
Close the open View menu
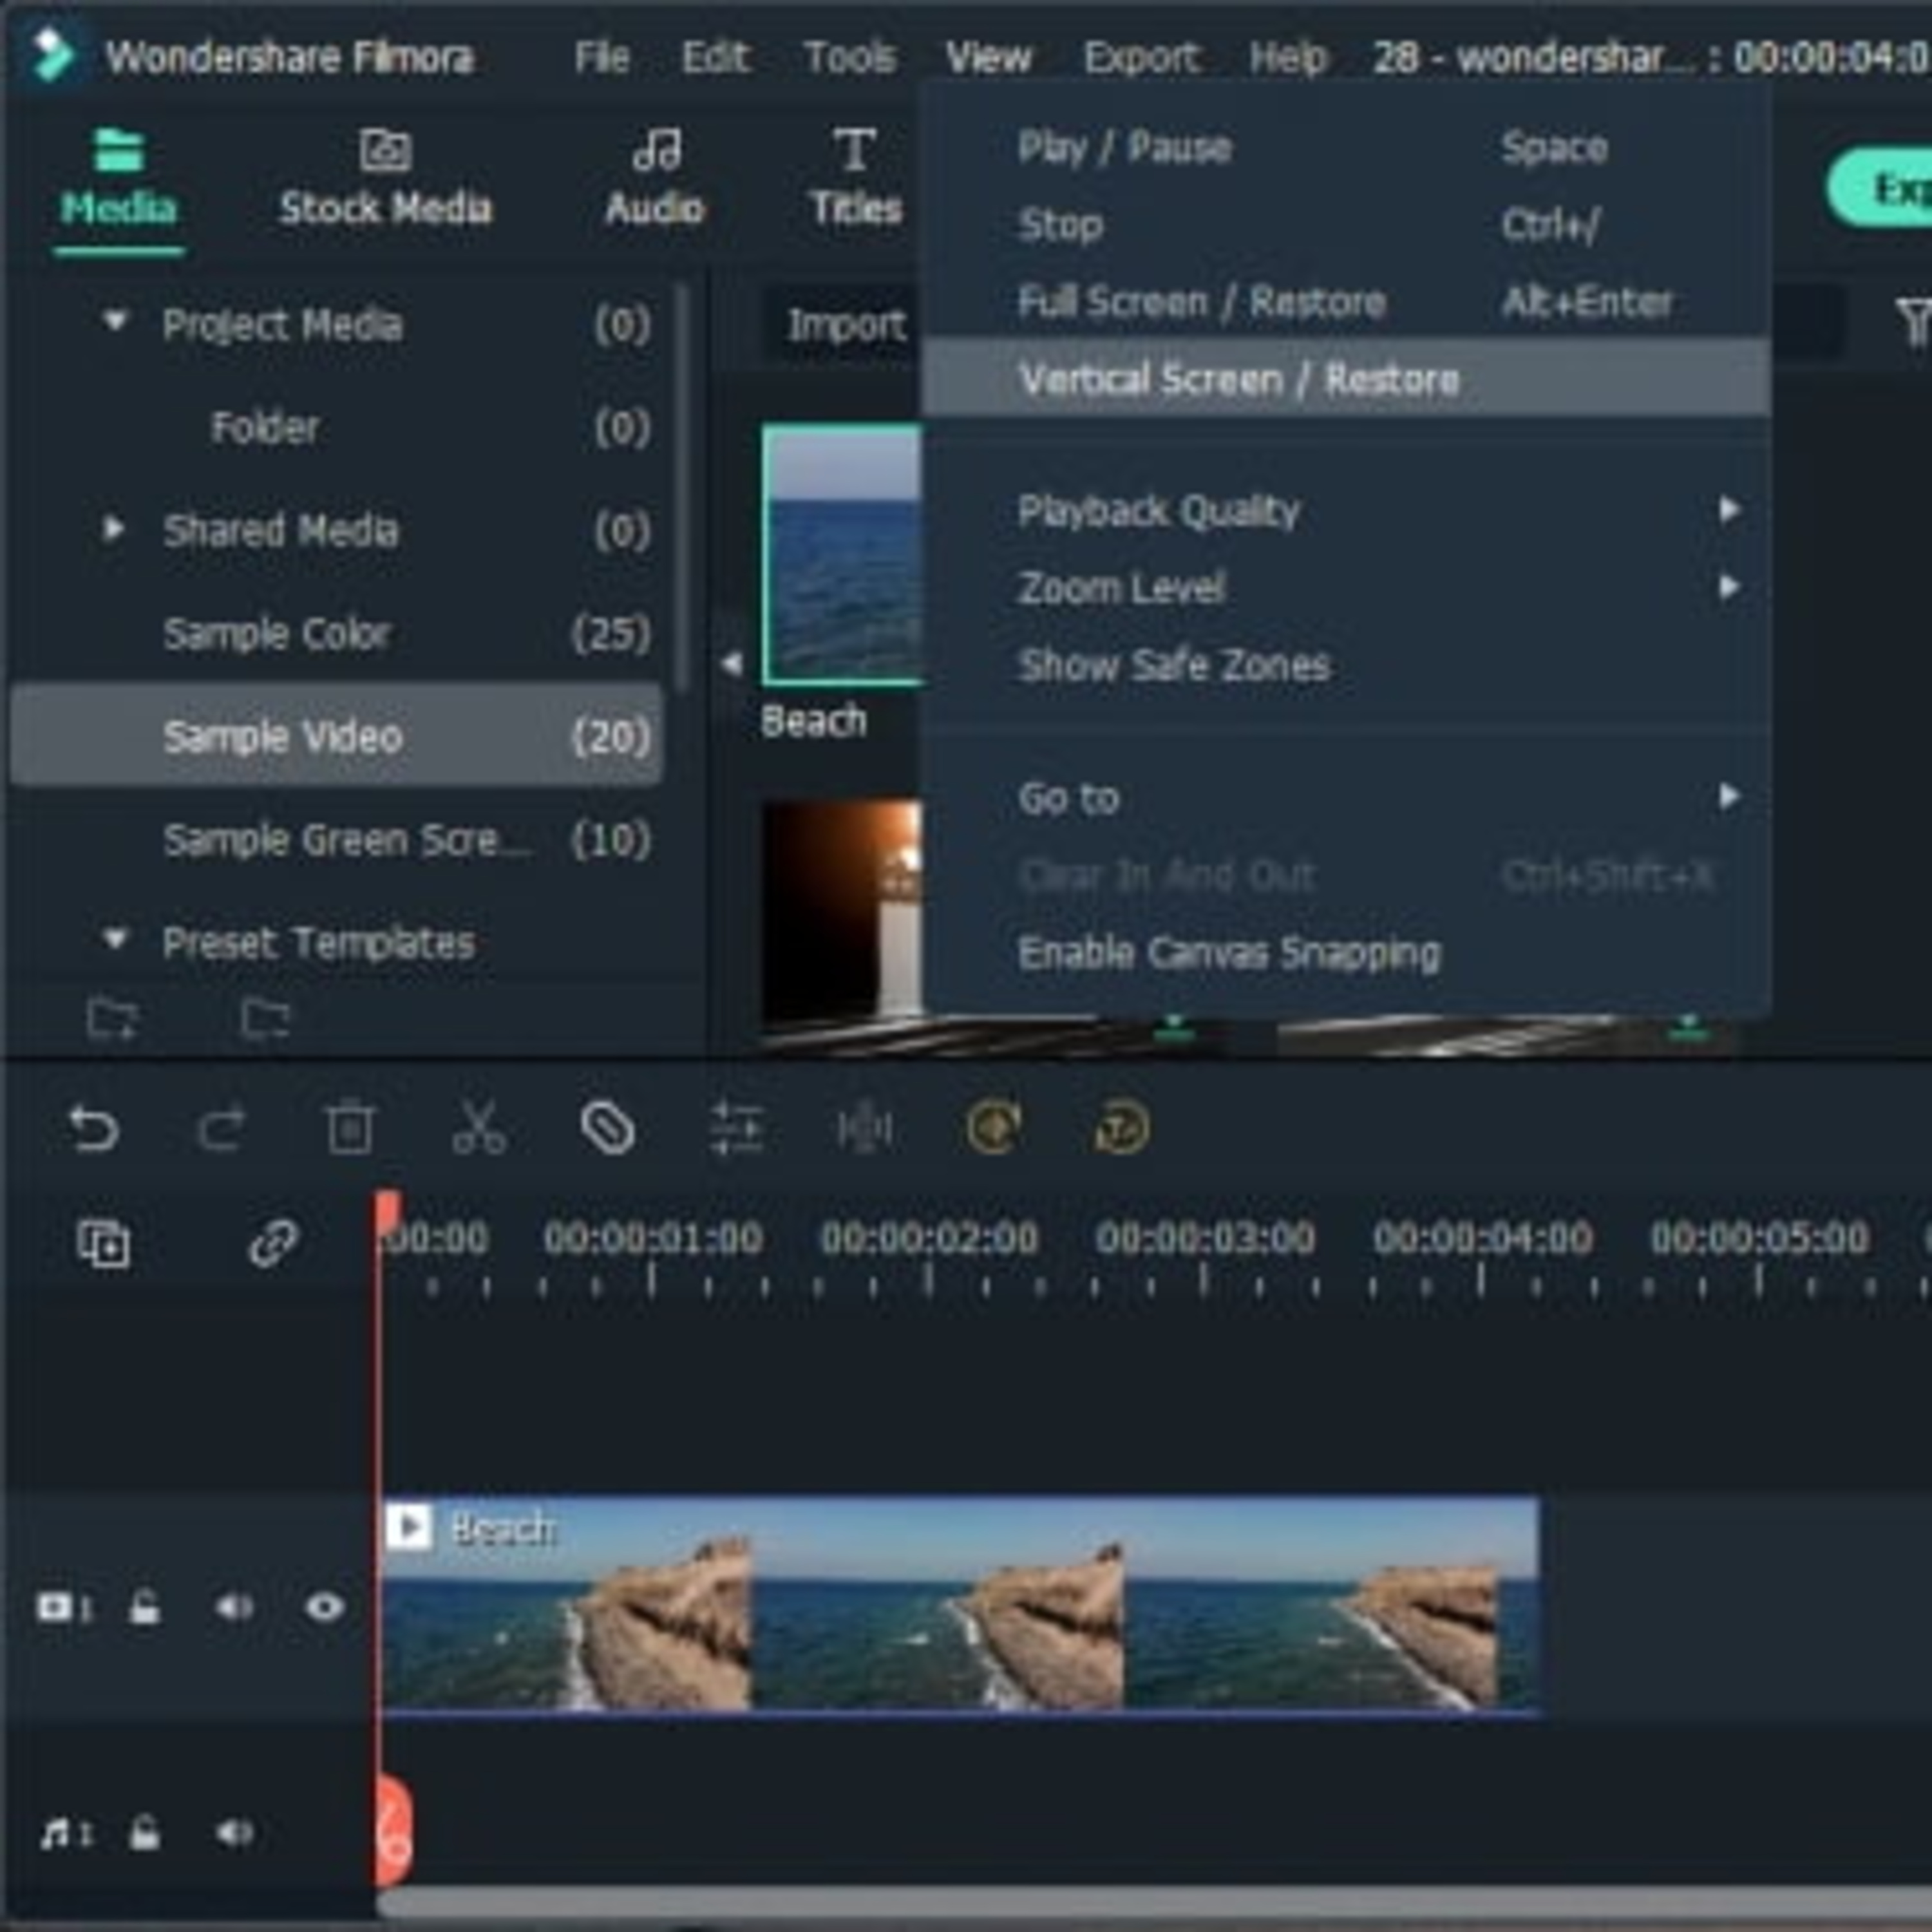pos(988,57)
